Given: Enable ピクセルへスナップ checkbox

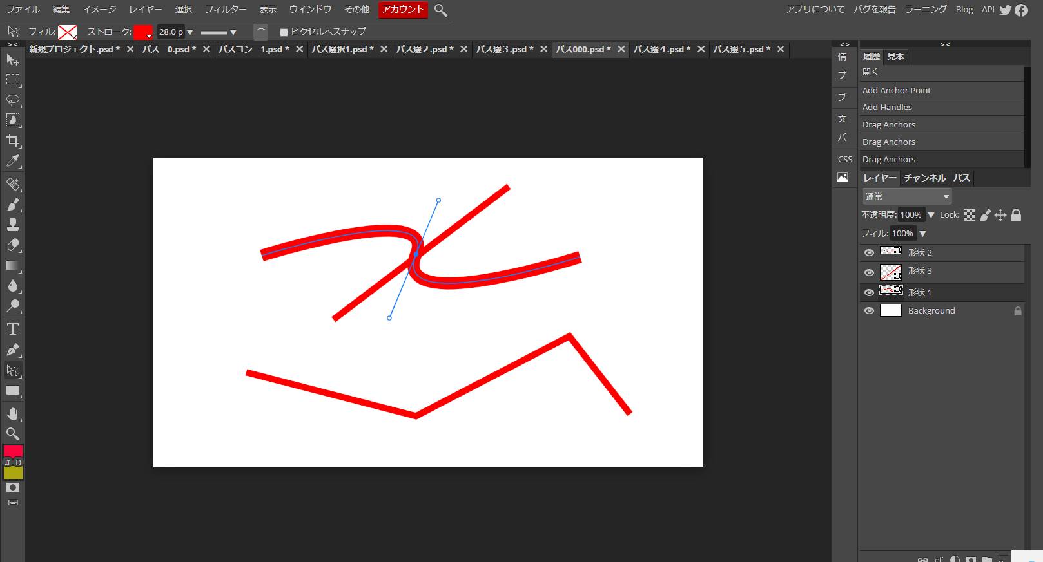Looking at the screenshot, I should [x=284, y=32].
